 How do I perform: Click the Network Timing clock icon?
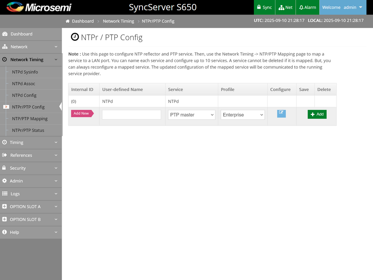(4, 59)
